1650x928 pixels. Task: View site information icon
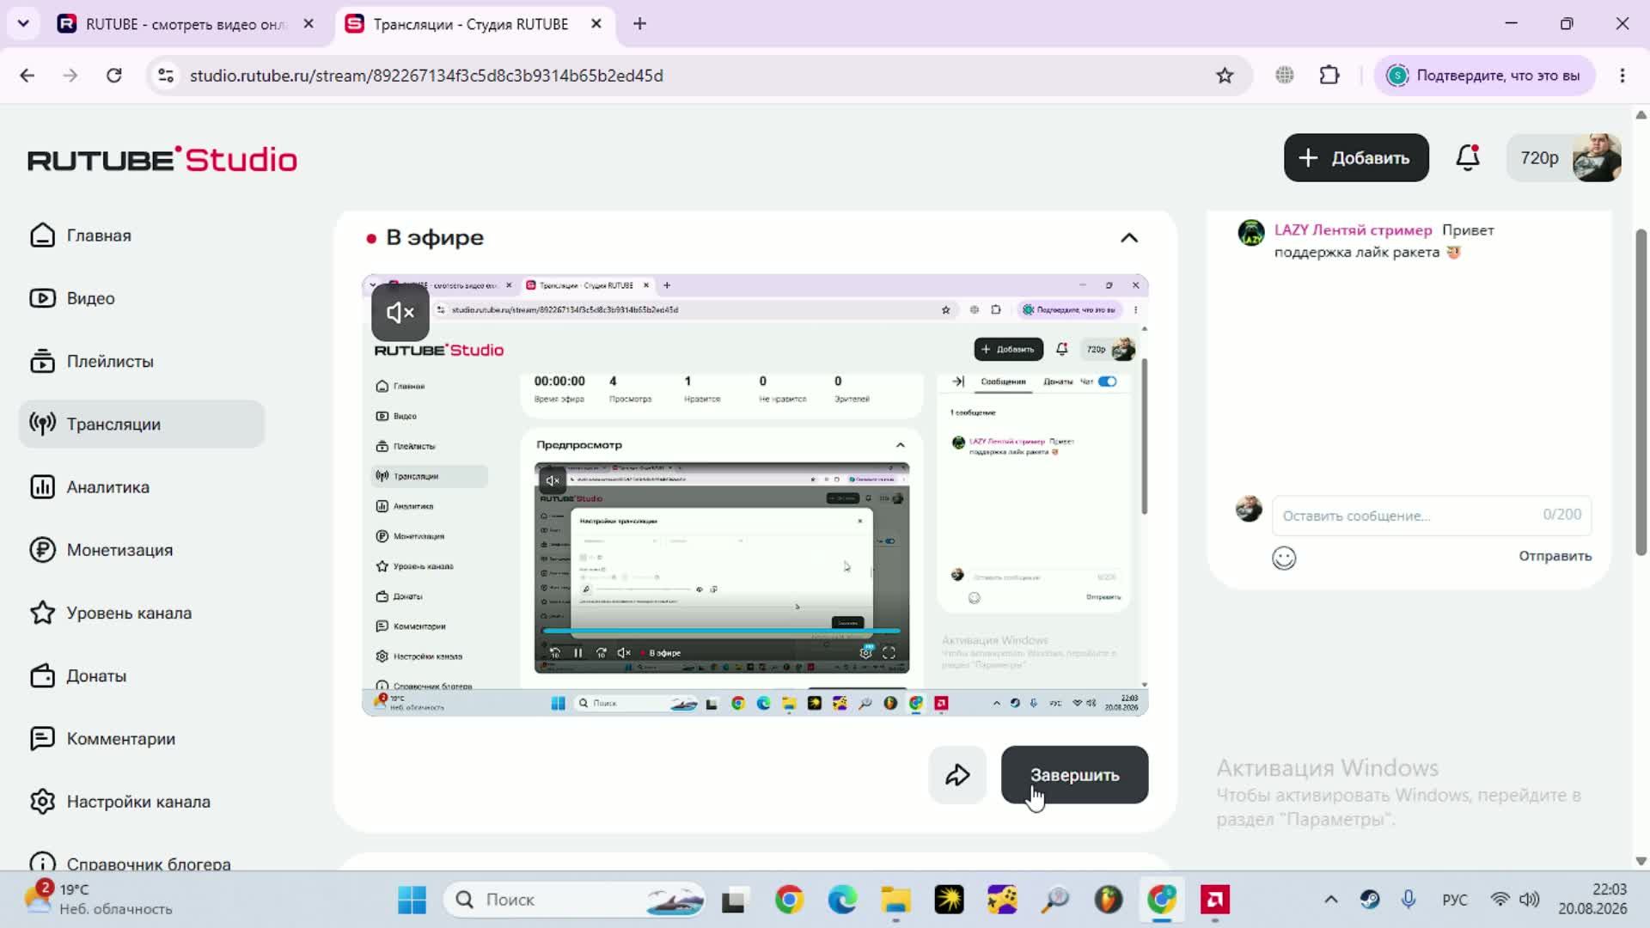tap(166, 76)
